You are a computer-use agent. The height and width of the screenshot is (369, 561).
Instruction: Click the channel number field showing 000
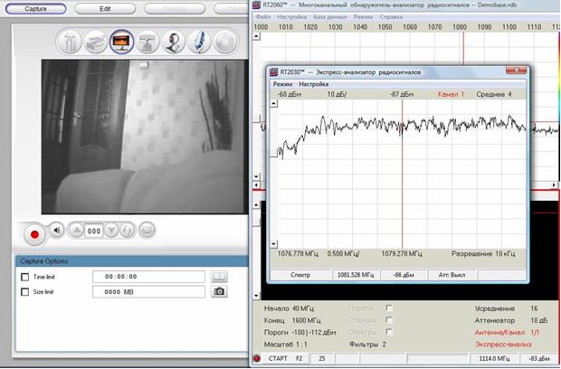[94, 231]
